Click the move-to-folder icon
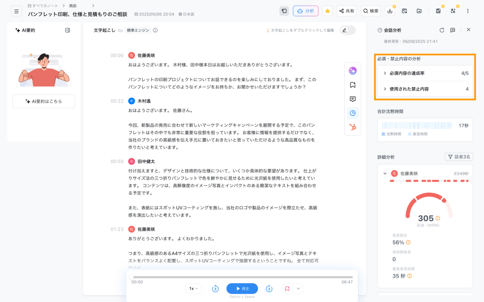484x302 pixels. 419,11
